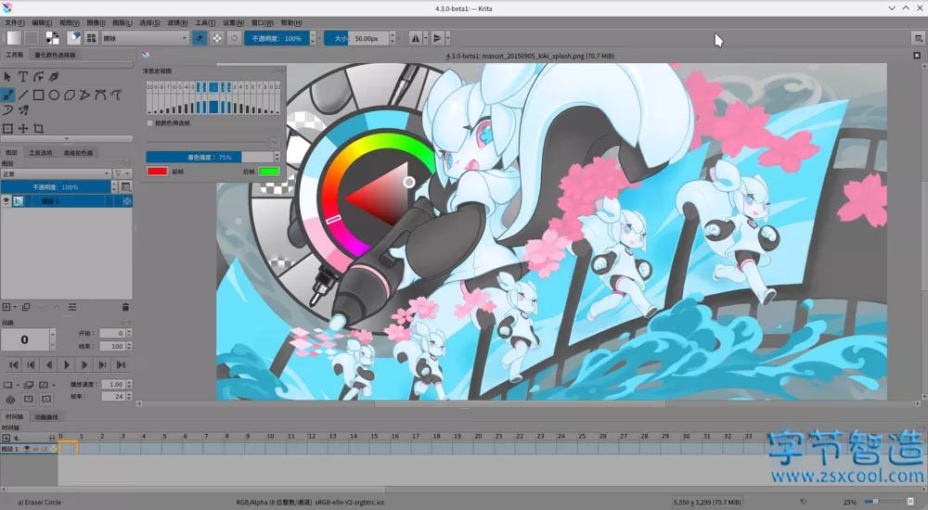Hide 图层 1 using the eye icon
This screenshot has height=510, width=928.
6,201
